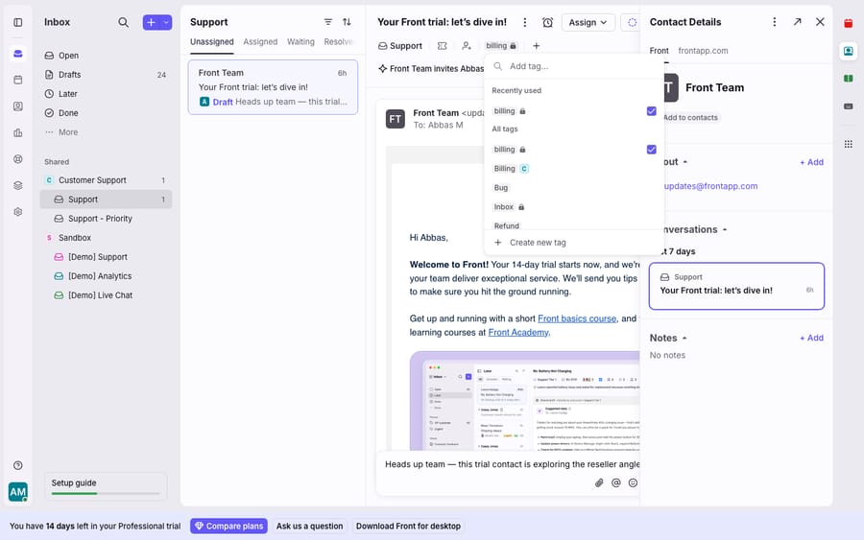This screenshot has height=540, width=864.
Task: Open the green book app in right rail
Action: (848, 79)
